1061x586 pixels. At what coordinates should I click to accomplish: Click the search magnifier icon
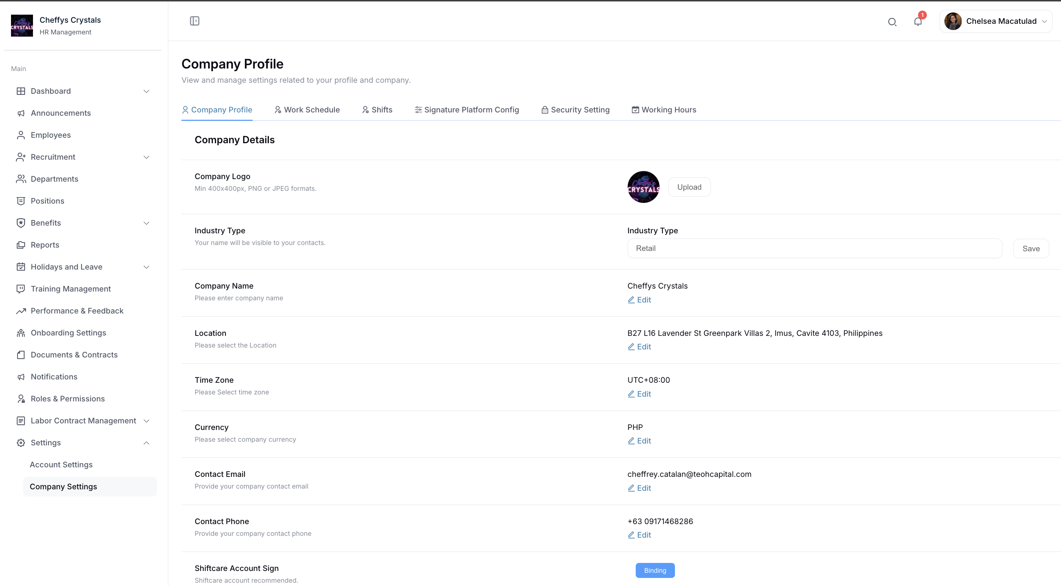(x=892, y=22)
